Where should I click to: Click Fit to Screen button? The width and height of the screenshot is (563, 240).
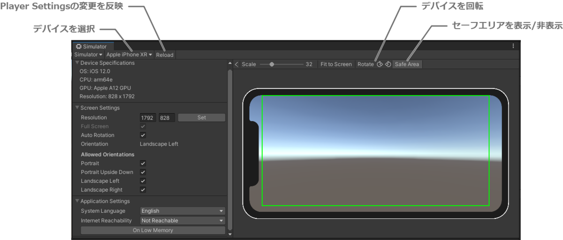point(336,64)
